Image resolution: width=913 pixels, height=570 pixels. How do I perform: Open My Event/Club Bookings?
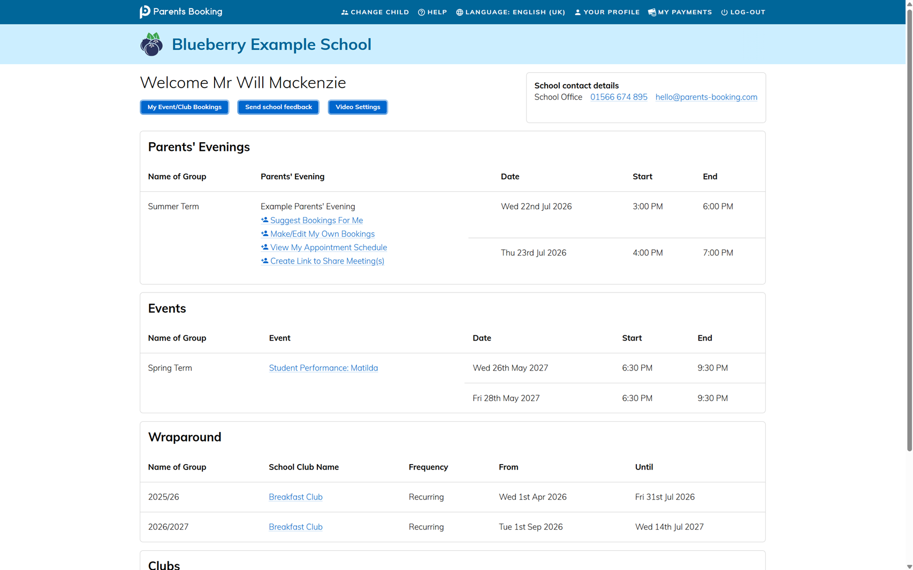pyautogui.click(x=185, y=107)
